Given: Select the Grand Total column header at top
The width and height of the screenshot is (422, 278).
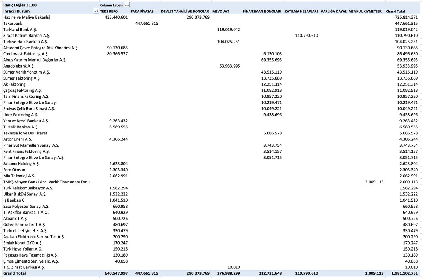Looking at the screenshot, I should (396, 11).
